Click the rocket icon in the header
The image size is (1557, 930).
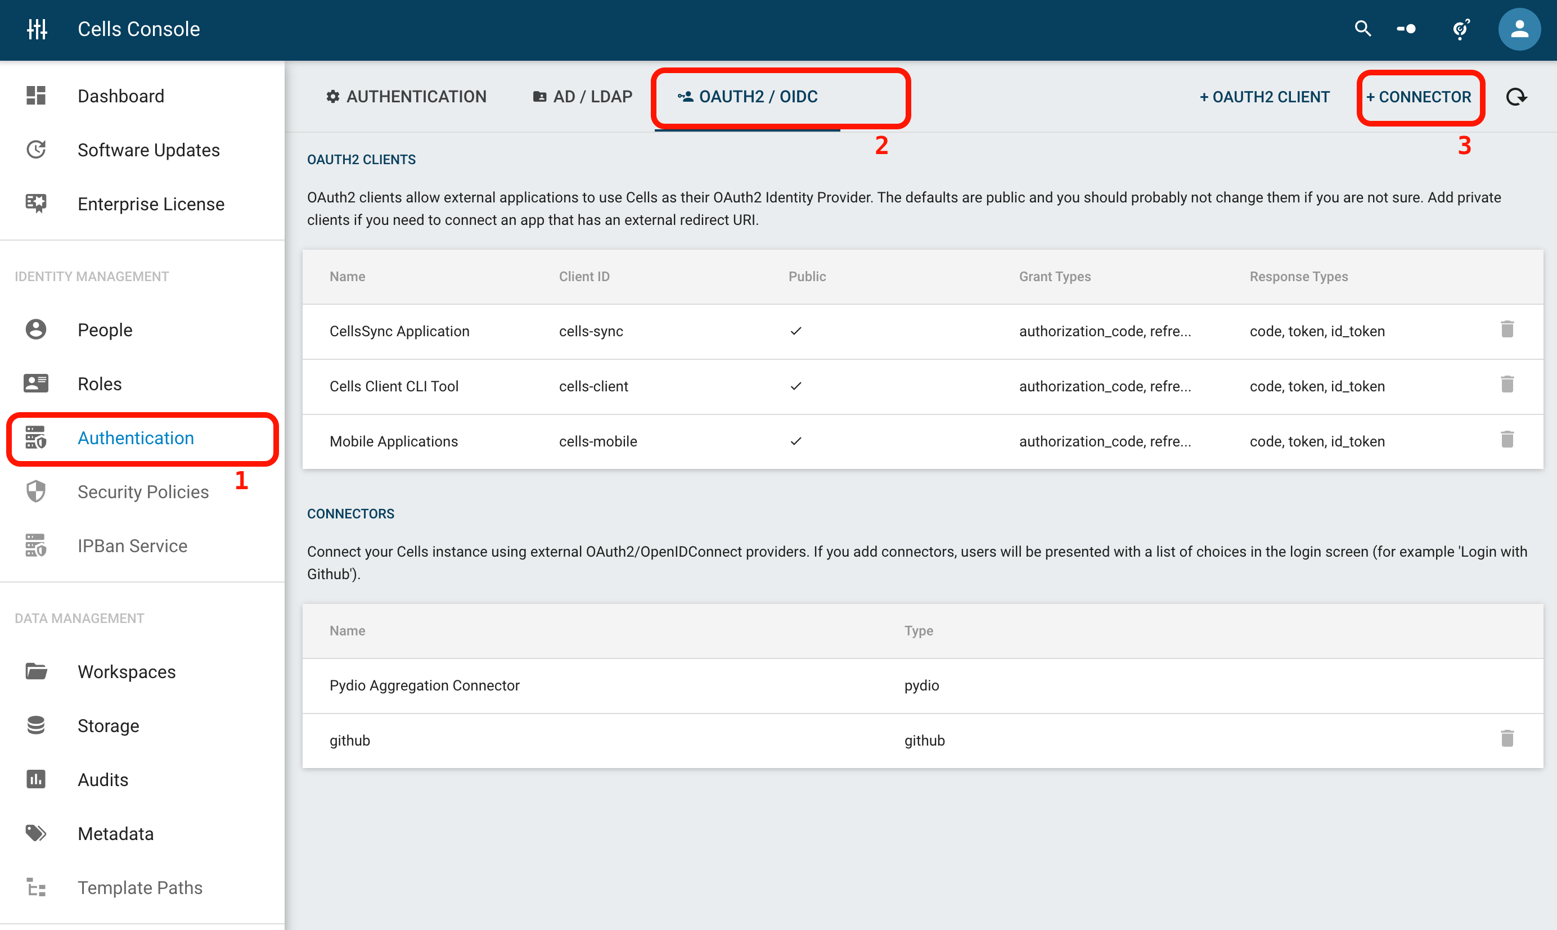pyautogui.click(x=1461, y=29)
